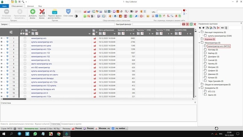Open Telegram from the Windows taskbar
Screen dimensions: 243x137
pyautogui.click(x=20, y=134)
